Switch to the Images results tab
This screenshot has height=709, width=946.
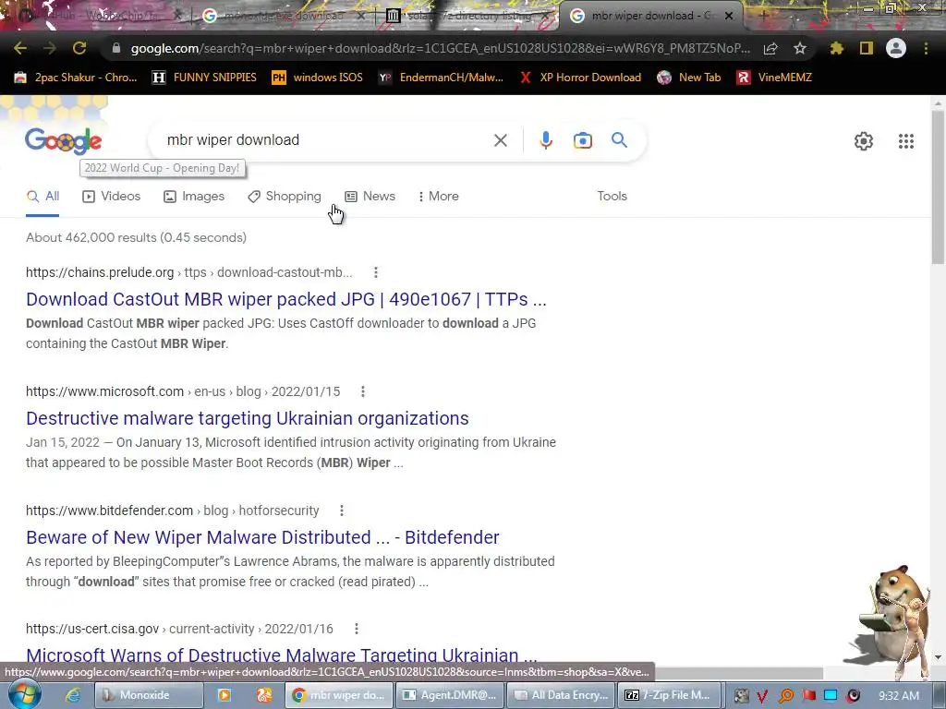[x=194, y=196]
